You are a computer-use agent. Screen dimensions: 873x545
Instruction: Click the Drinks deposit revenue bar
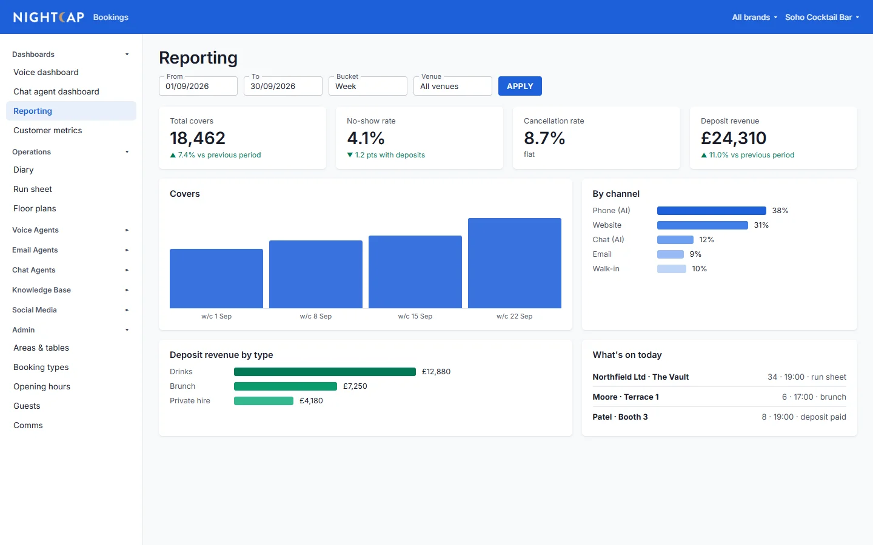pyautogui.click(x=325, y=372)
